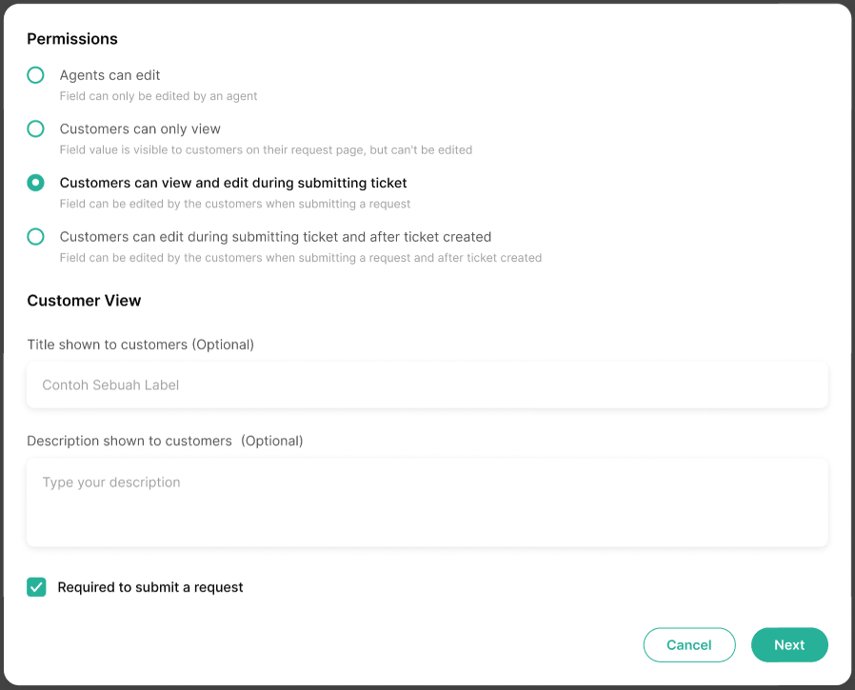Click 'Customers can view and edit during submitting ticket' text
855x690 pixels.
tap(233, 183)
